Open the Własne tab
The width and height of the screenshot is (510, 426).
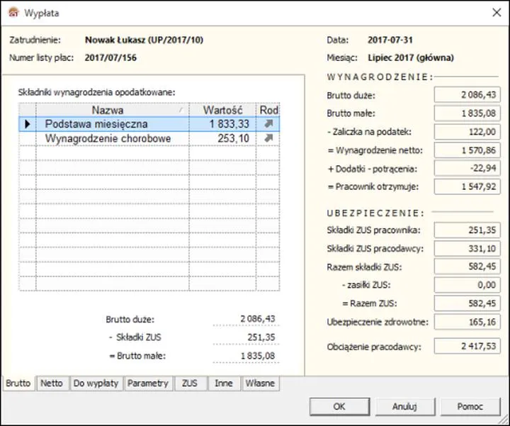pyautogui.click(x=259, y=383)
